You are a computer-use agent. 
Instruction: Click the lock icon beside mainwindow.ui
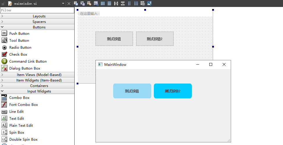[x=3, y=3]
